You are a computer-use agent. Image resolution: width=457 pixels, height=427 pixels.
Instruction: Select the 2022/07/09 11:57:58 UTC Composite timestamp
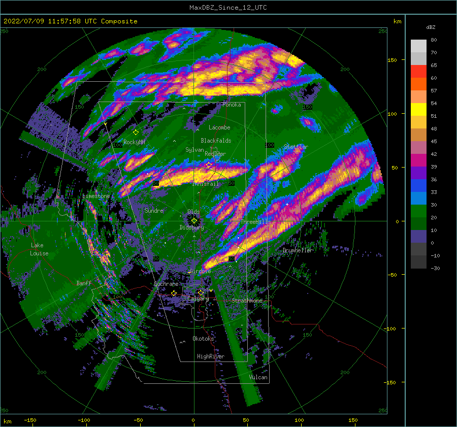70,21
